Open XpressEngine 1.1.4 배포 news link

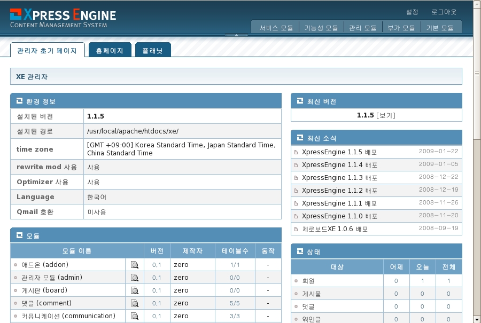(339, 165)
